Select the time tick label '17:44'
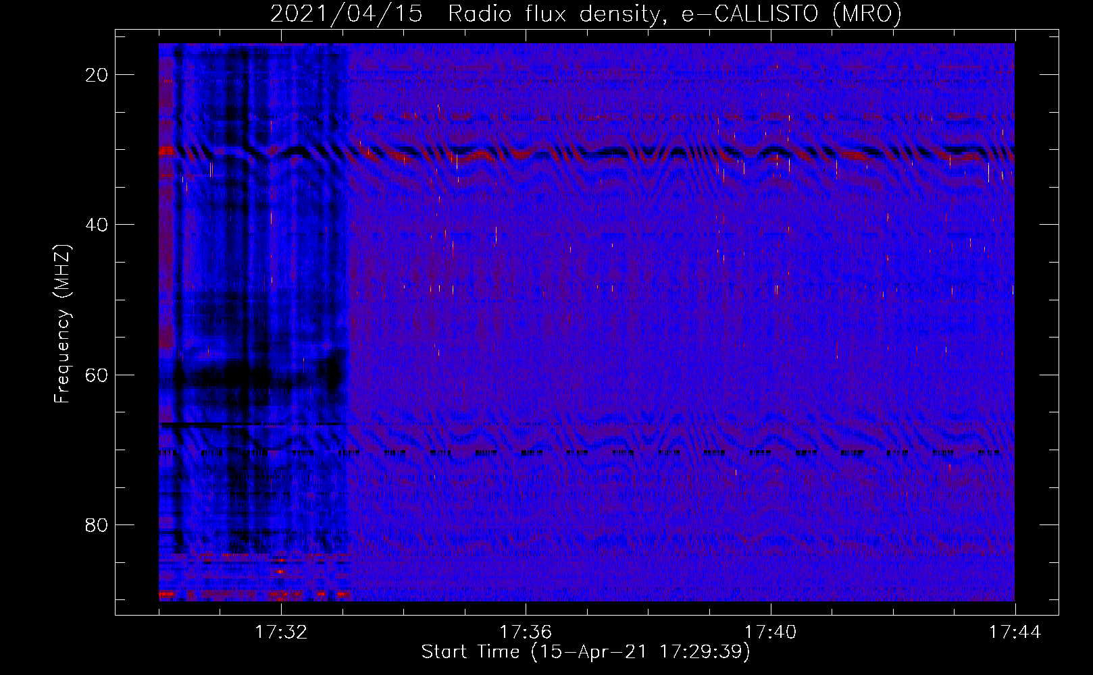1093x675 pixels. pyautogui.click(x=1015, y=632)
